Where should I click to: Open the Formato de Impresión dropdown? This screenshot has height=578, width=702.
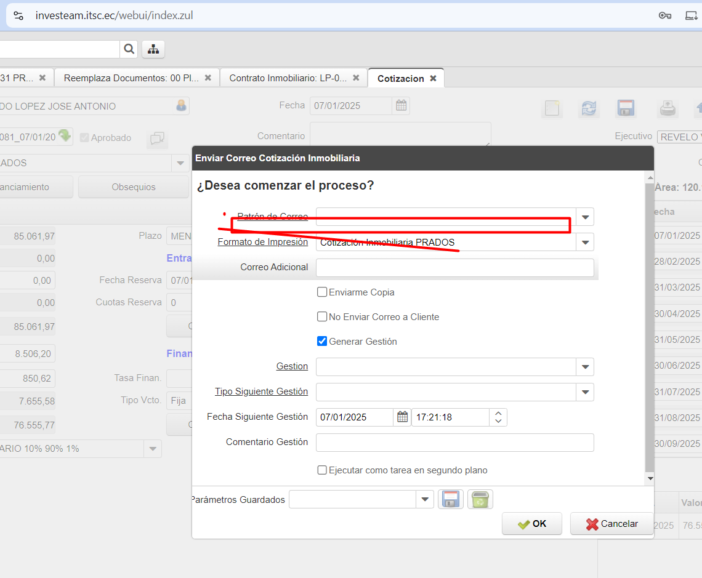coord(585,242)
